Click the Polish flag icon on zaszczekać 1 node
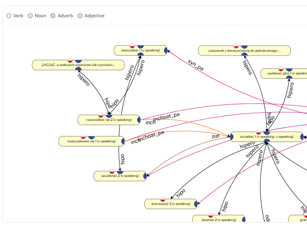The image size is (307, 234). (132, 46)
